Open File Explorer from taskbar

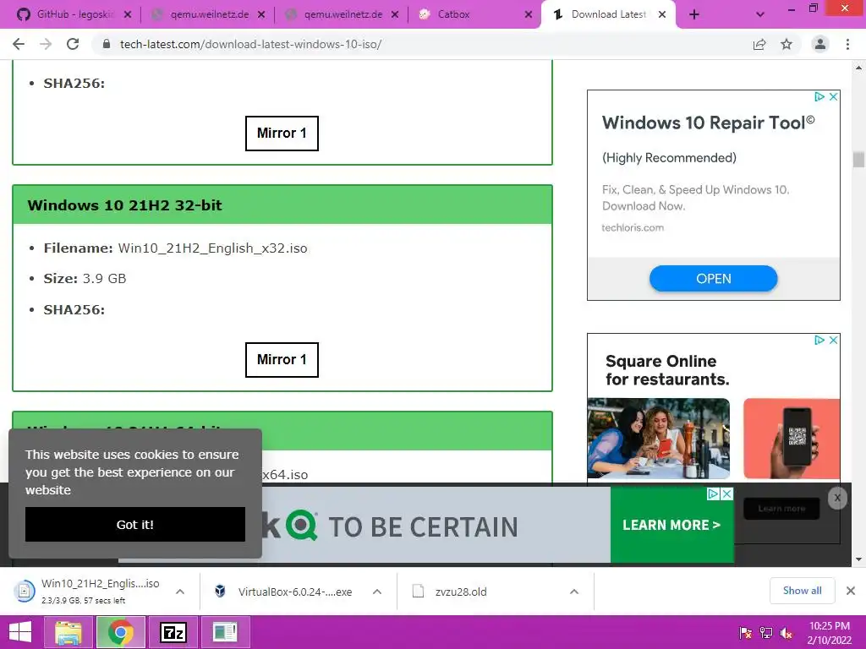pos(69,632)
